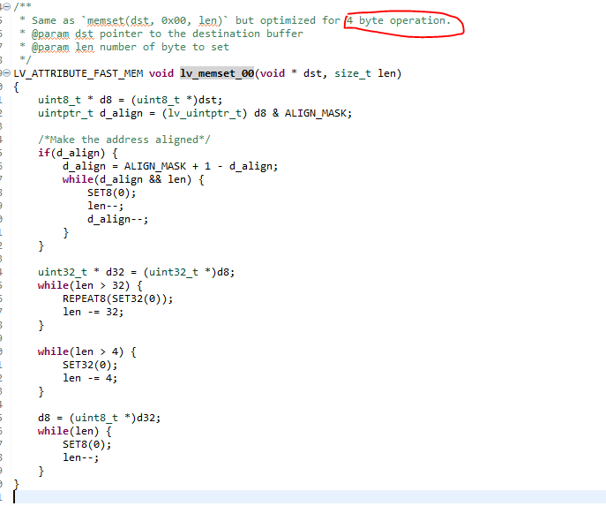The image size is (606, 506).
Task: Click "SET8(0);" in the final while(len) loop
Action: 87,444
